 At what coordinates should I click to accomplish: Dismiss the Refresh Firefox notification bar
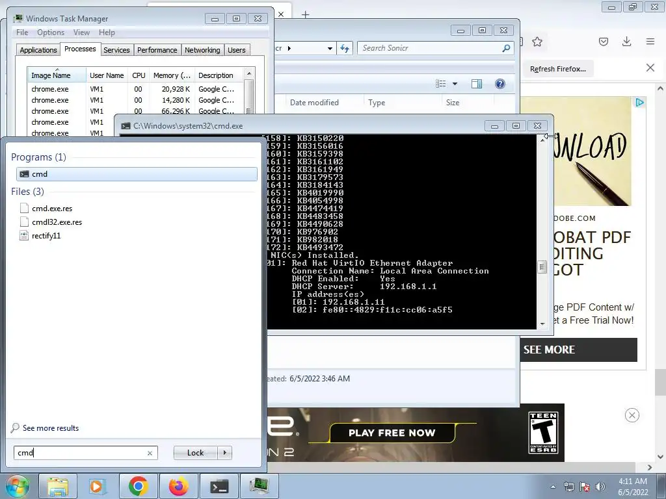pyautogui.click(x=650, y=68)
